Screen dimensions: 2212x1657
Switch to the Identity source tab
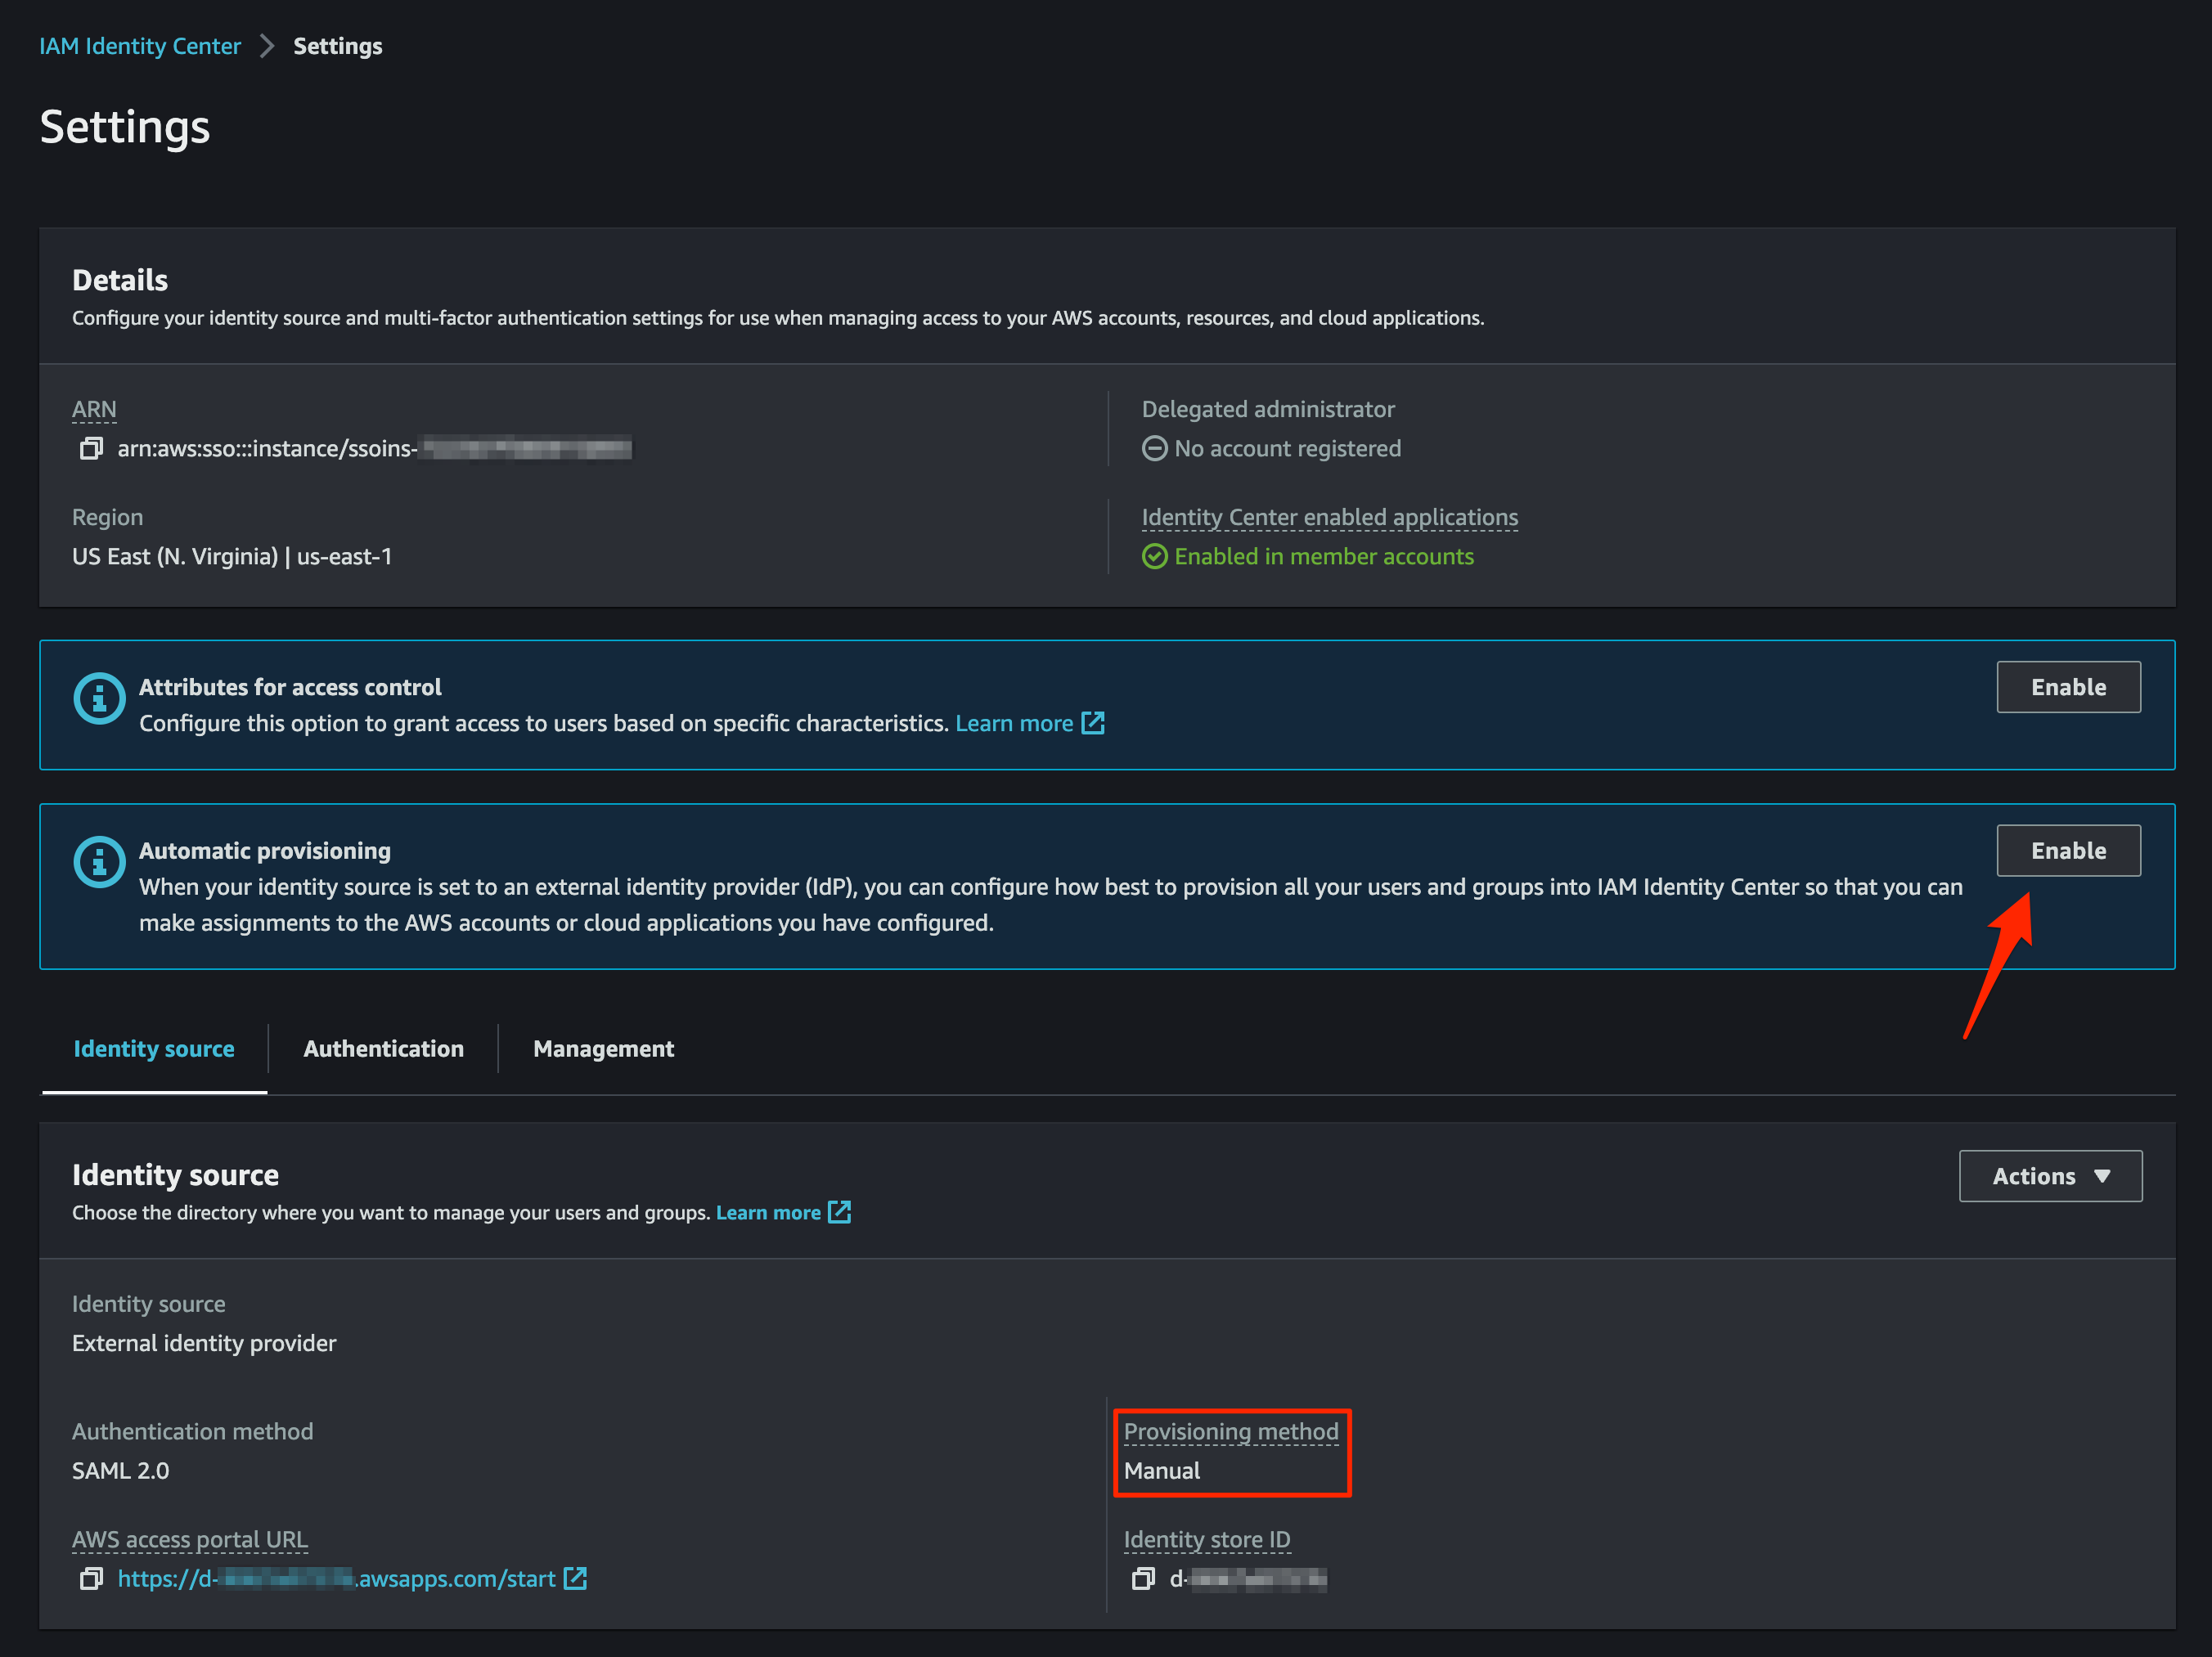pyautogui.click(x=154, y=1048)
